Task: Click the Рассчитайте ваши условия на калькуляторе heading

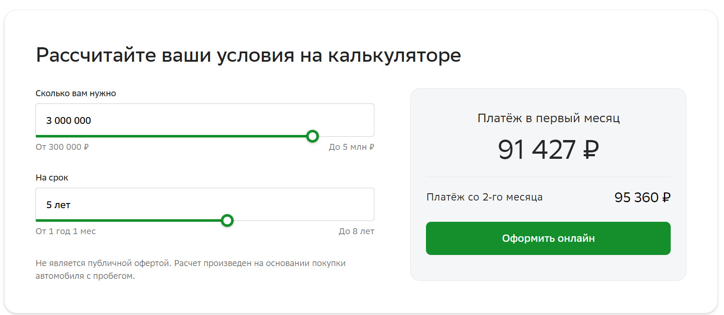Action: pos(248,55)
